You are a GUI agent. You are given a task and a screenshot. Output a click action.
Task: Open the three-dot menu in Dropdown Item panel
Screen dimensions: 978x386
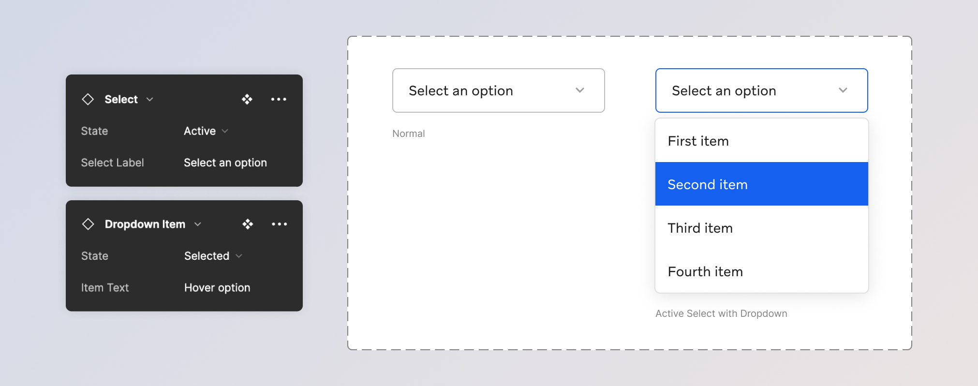[279, 224]
